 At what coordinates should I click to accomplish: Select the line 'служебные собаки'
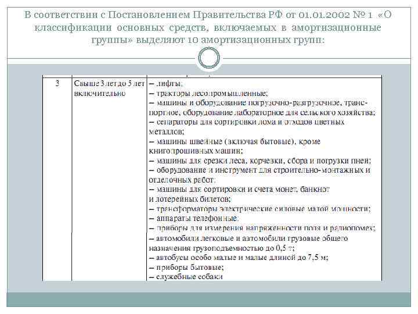(x=186, y=277)
